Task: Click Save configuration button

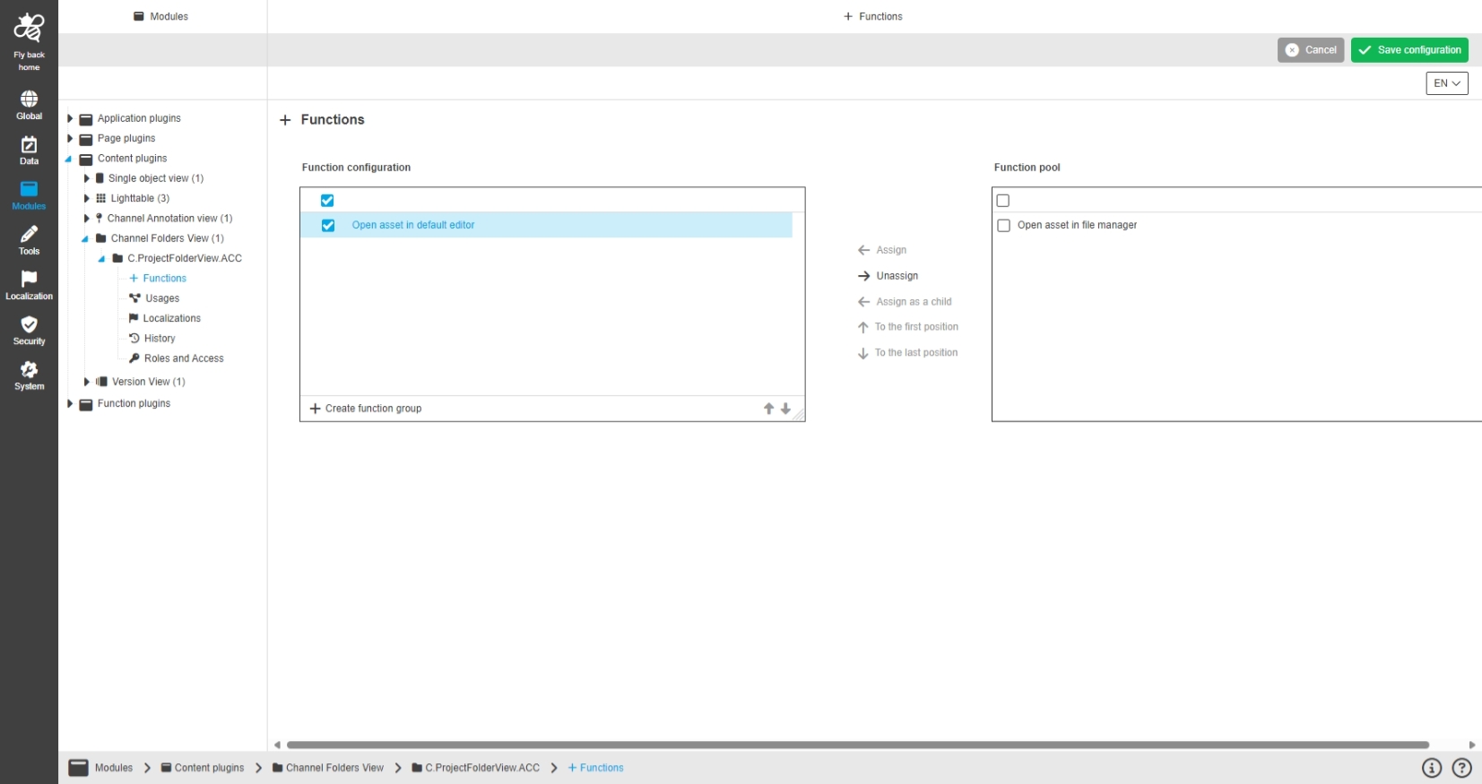Action: 1409,50
